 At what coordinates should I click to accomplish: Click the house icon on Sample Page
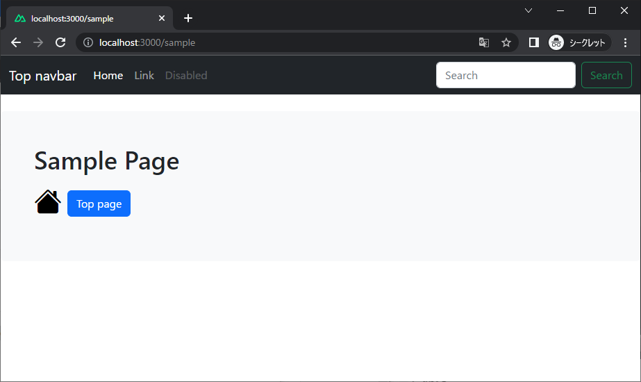(48, 202)
